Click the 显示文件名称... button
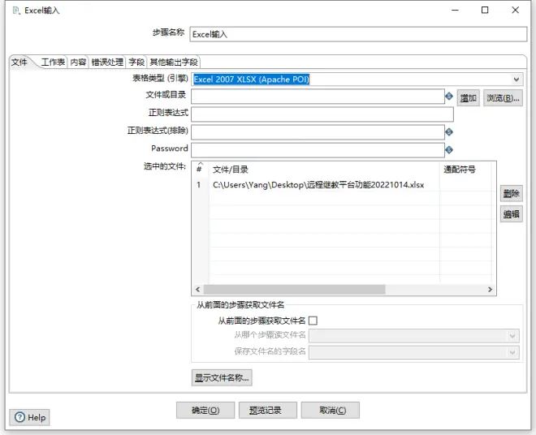The height and width of the screenshot is (435, 536). point(222,377)
